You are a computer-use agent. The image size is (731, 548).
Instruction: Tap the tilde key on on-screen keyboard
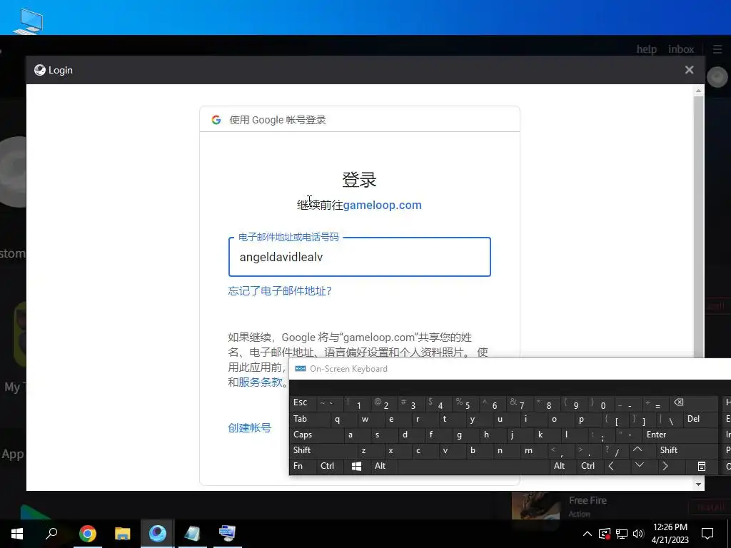click(x=330, y=403)
